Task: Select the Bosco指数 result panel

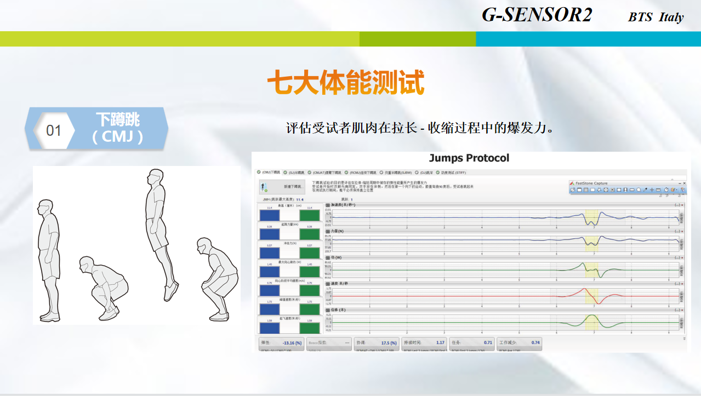Action: (x=328, y=344)
